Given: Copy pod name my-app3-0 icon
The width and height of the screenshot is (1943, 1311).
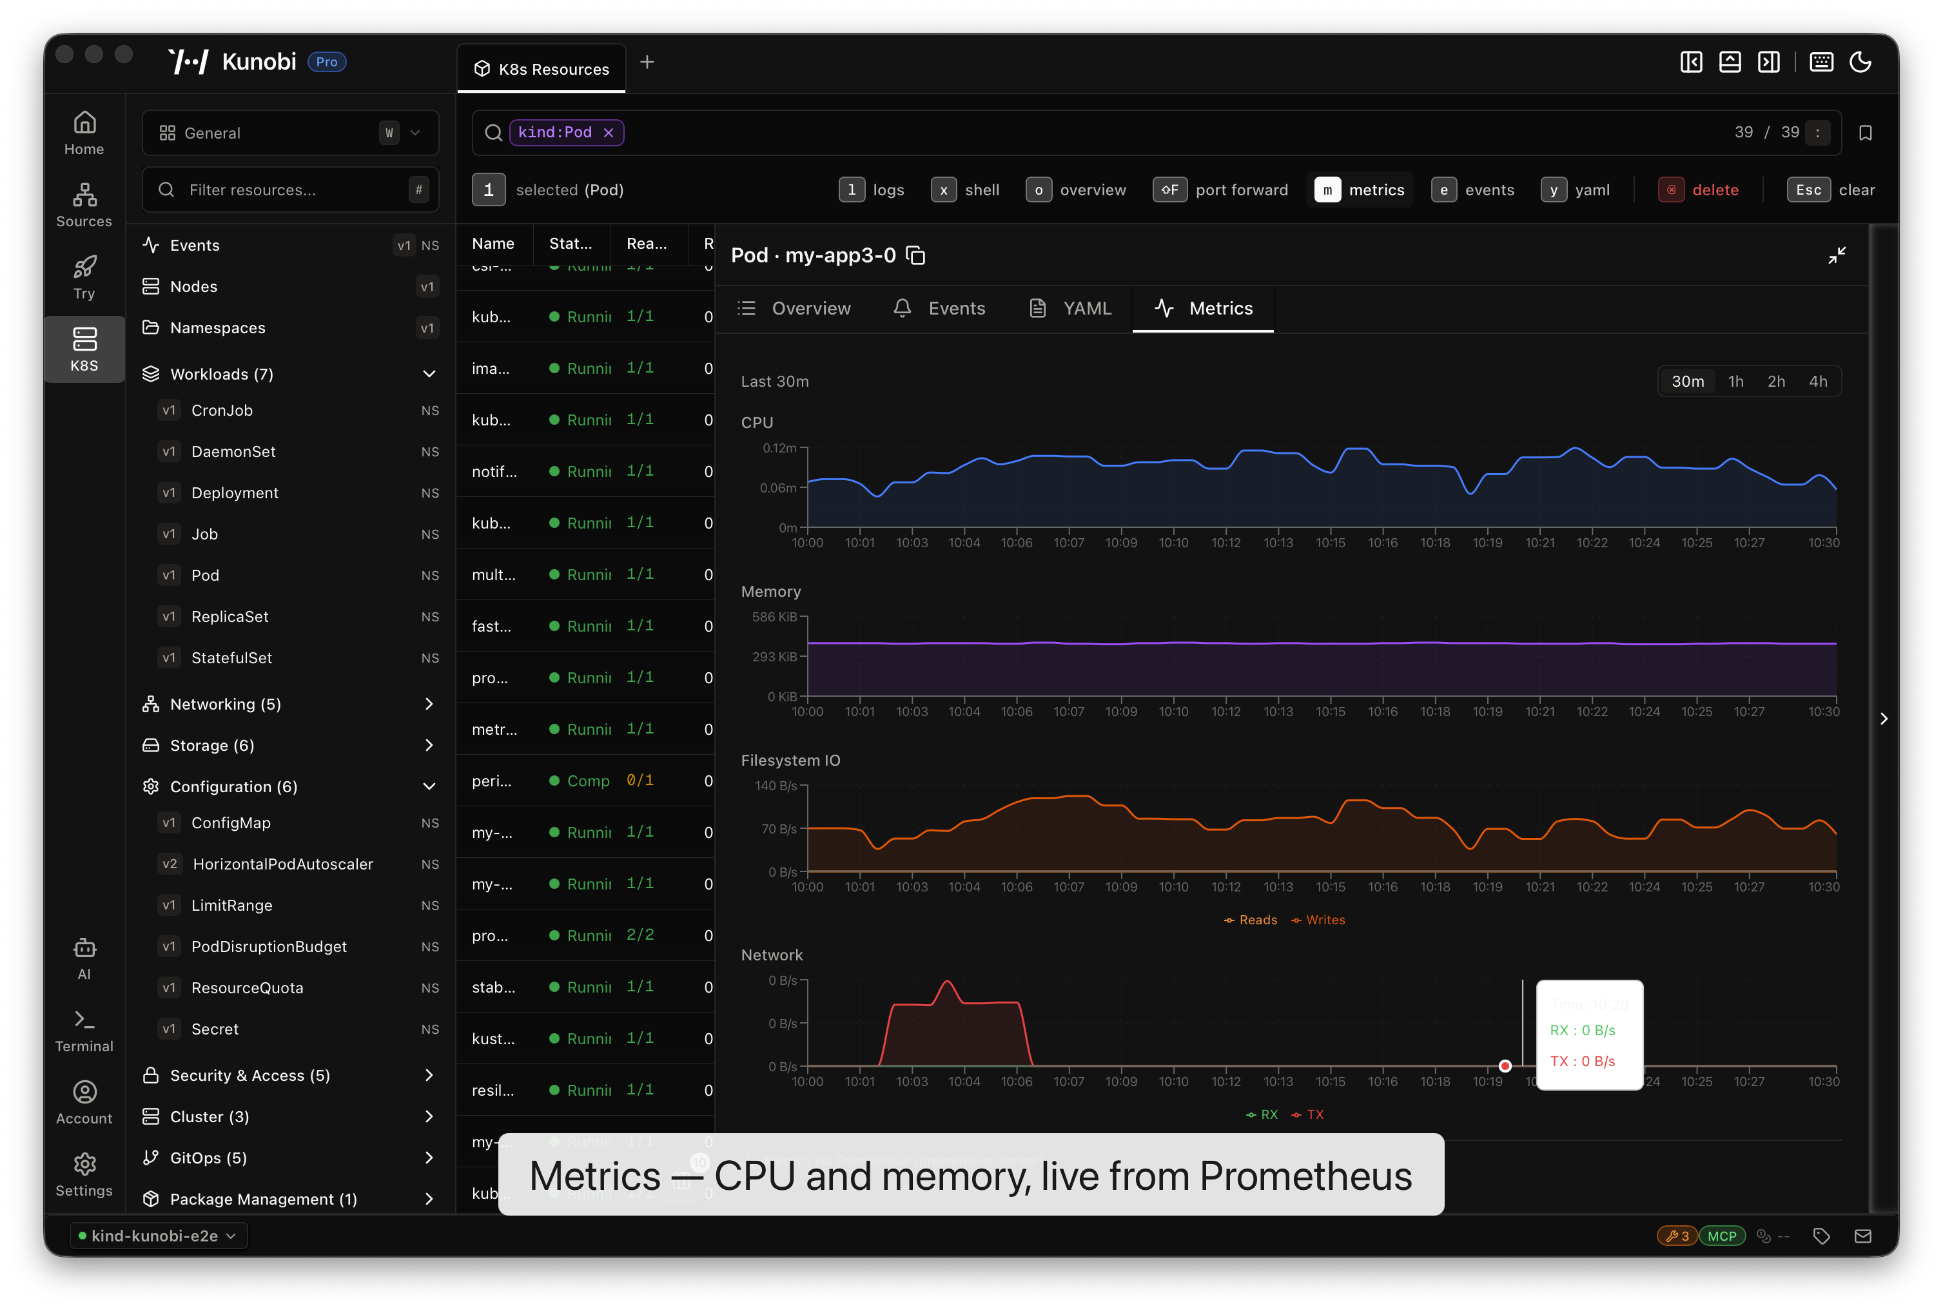Looking at the screenshot, I should tap(916, 255).
